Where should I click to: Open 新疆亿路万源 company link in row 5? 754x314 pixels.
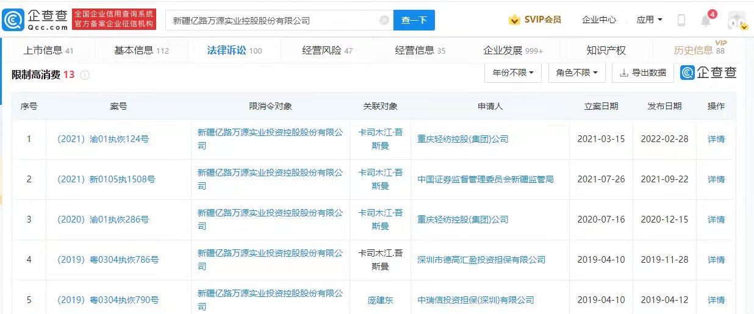click(270, 300)
